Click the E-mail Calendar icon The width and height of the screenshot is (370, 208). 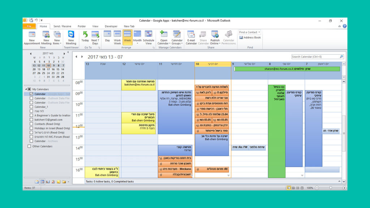(191, 37)
